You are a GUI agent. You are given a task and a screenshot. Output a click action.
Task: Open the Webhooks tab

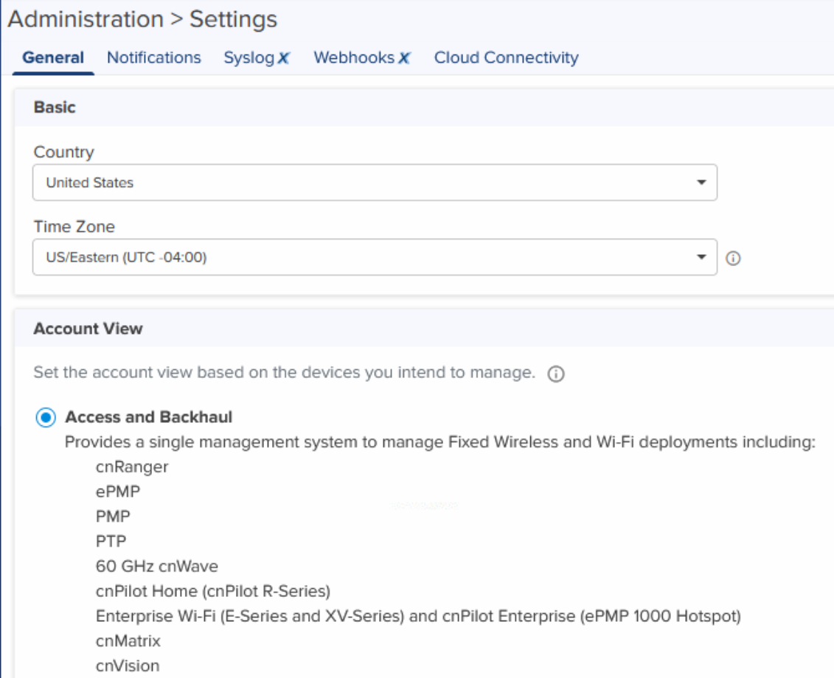[x=354, y=57]
